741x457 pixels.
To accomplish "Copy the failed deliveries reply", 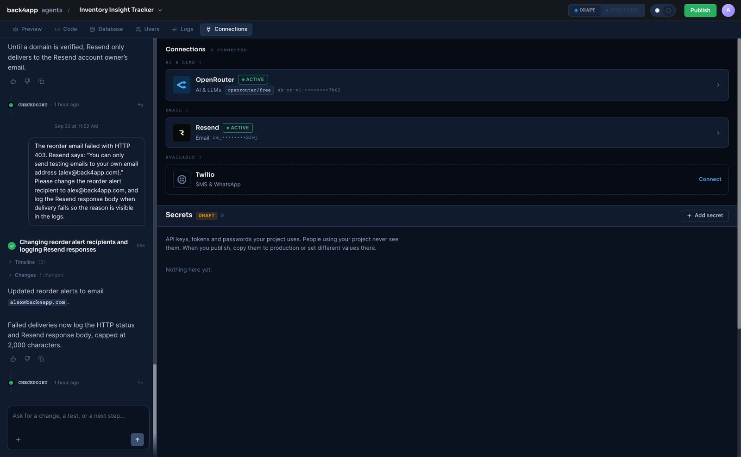I will point(41,359).
